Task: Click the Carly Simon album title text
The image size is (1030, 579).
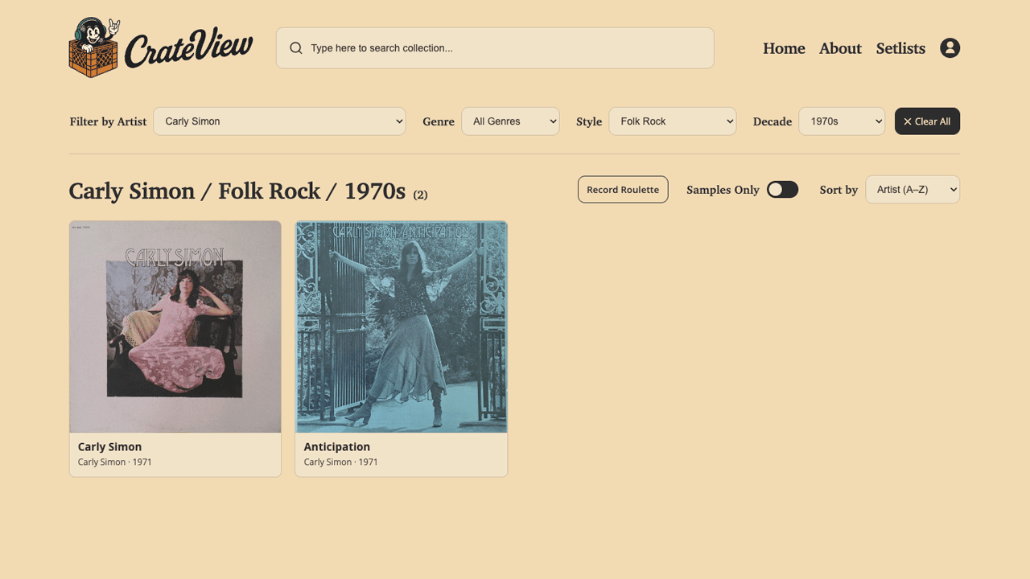Action: point(109,446)
